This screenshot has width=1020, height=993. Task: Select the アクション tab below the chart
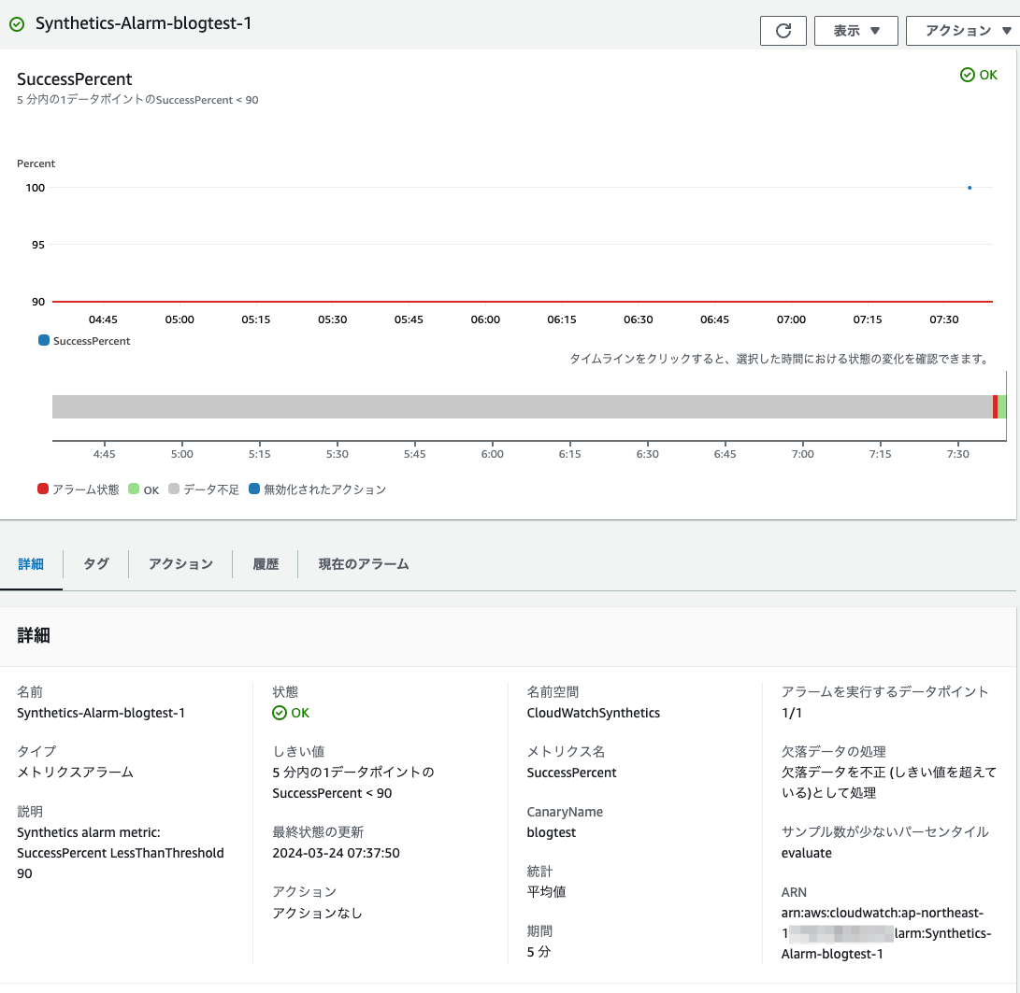click(x=180, y=564)
